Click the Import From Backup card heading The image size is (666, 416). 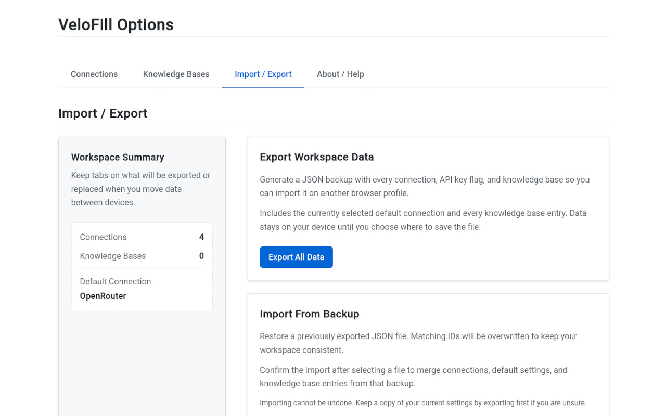click(310, 314)
